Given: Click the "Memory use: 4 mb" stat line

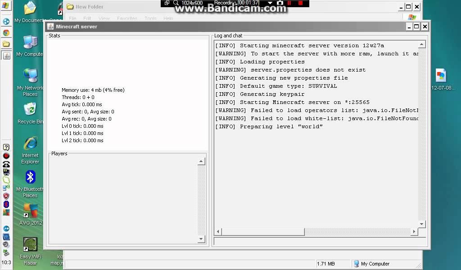Looking at the screenshot, I should click(x=93, y=90).
